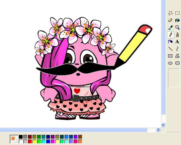Click the vertical scrollbar down arrow
181x145 pixels.
[163, 125]
